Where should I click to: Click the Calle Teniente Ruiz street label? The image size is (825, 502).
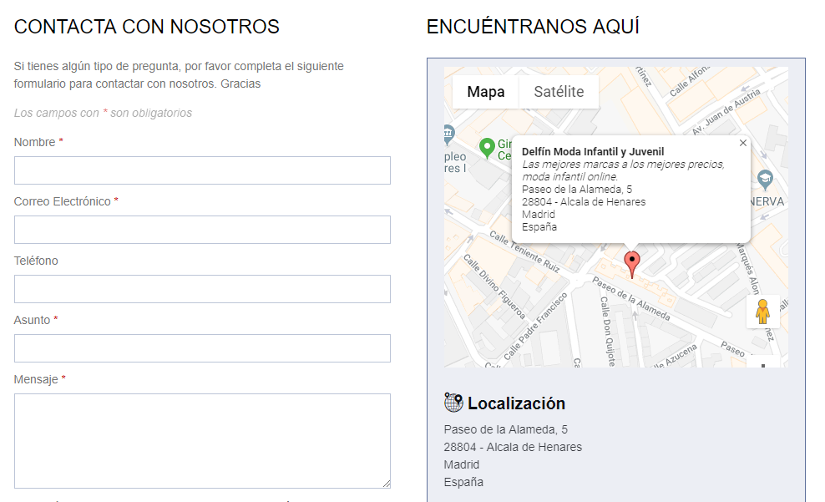(524, 251)
